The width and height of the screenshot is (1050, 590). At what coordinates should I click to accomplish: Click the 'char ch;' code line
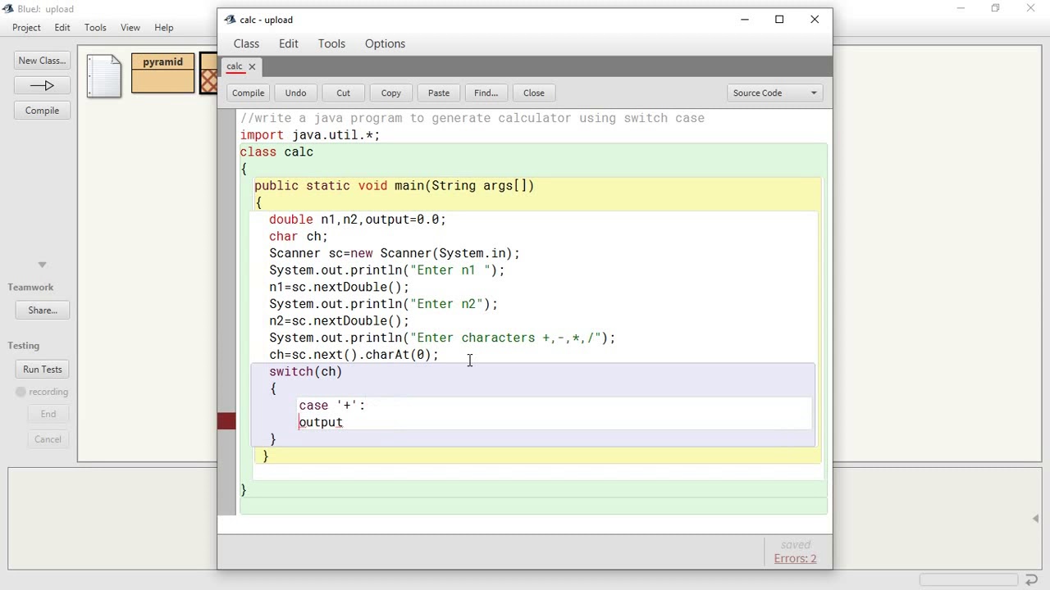(x=298, y=237)
